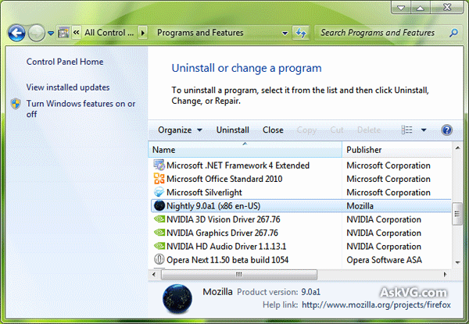The width and height of the screenshot is (469, 324).
Task: Click the refresh icon beside address bar
Action: click(301, 33)
